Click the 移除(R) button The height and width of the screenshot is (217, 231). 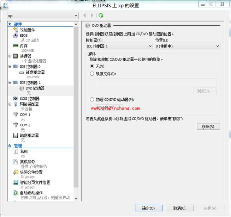pos(208,126)
